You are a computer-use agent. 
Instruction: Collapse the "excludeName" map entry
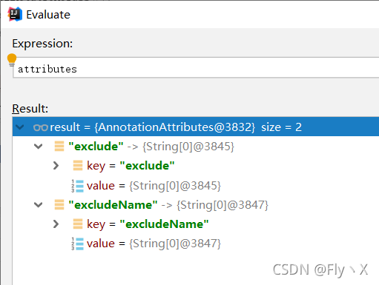[x=39, y=205]
